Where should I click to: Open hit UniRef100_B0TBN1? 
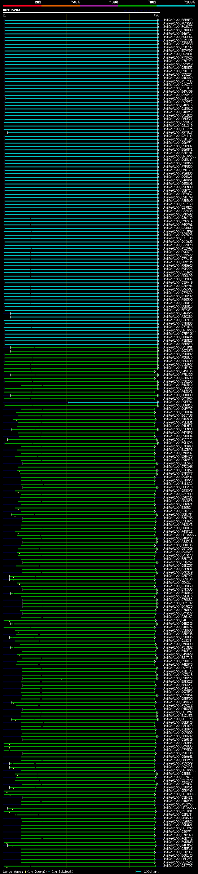(177, 348)
